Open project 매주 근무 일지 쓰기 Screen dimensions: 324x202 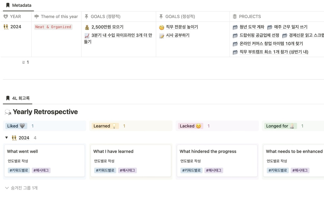(x=290, y=27)
